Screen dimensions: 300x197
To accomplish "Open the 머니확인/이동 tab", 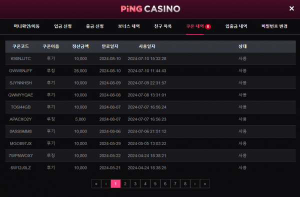I will pos(26,26).
